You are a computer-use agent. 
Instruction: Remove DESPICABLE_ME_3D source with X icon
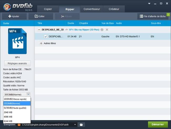click(x=107, y=30)
